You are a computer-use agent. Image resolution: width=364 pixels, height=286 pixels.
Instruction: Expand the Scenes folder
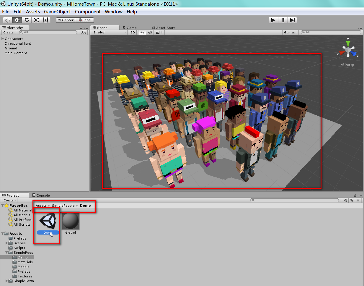click(x=6, y=243)
